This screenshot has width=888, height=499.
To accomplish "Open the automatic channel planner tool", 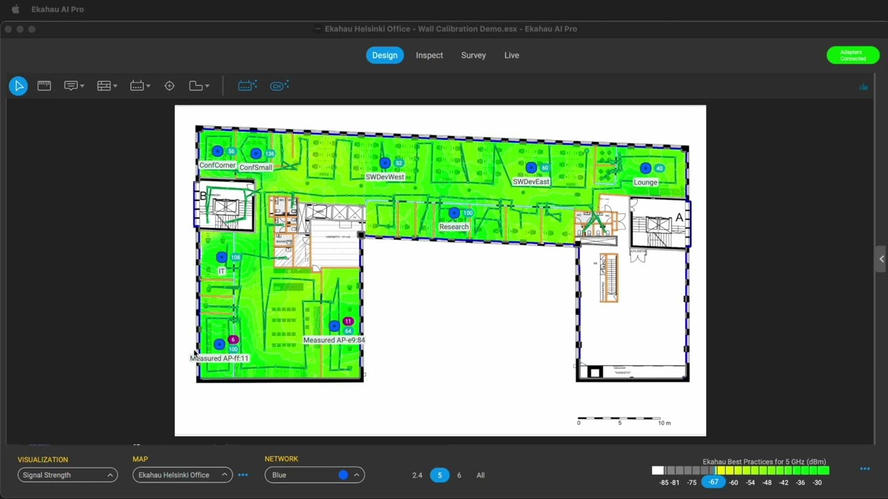I will [x=278, y=85].
